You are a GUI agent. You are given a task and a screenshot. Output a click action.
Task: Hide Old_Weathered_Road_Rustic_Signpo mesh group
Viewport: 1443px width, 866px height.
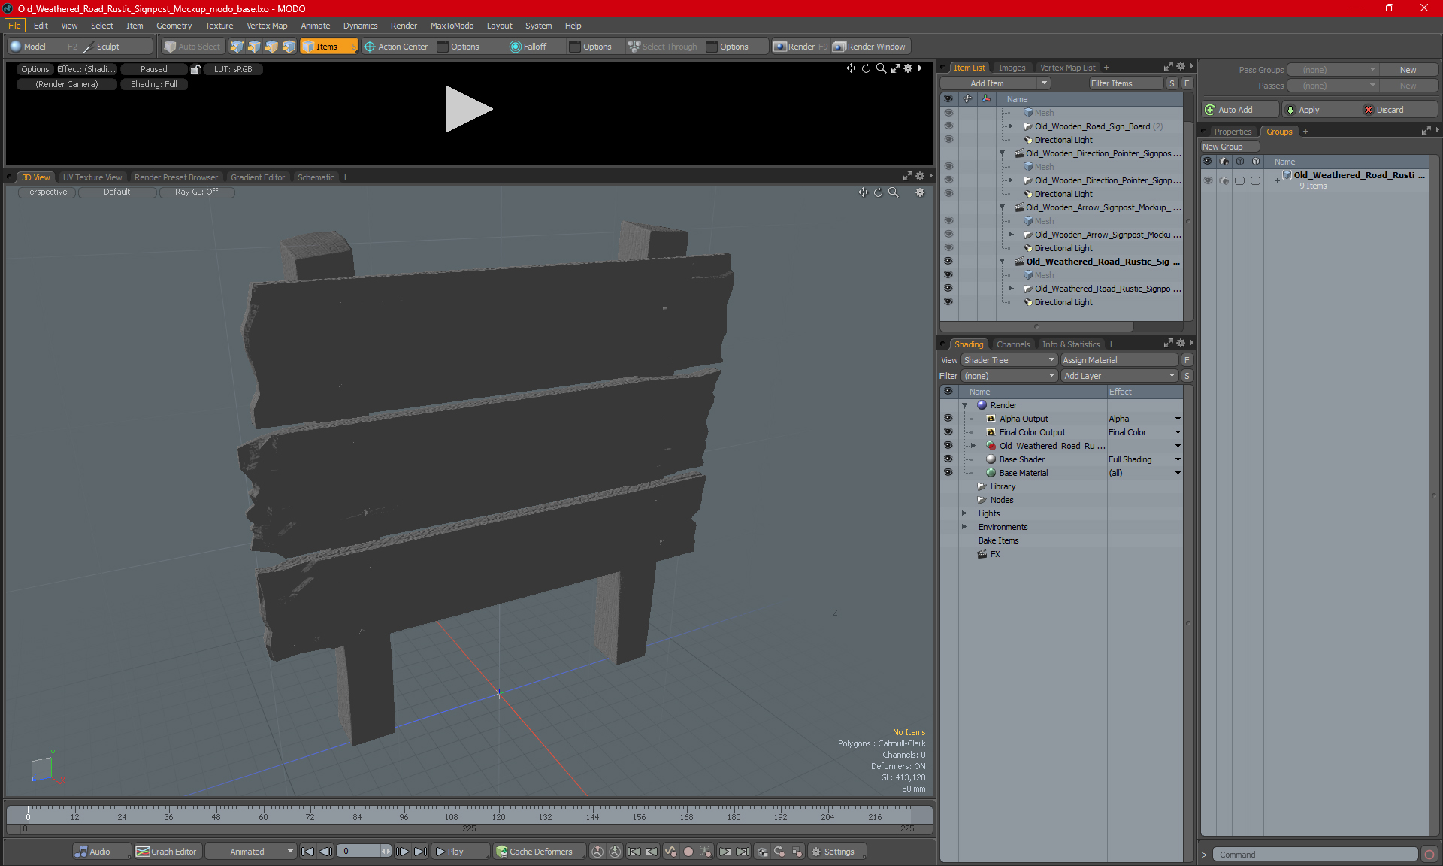948,289
